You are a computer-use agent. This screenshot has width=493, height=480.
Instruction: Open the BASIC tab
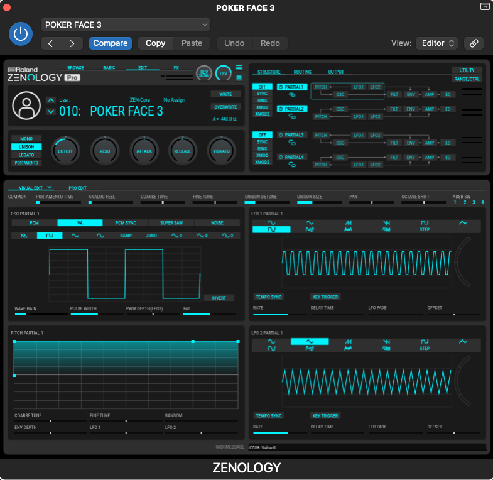point(109,68)
